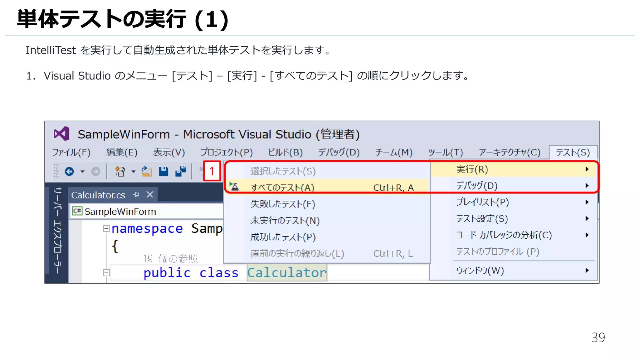This screenshot has width=639, height=359.
Task: Open the ビルド(B) menu
Action: click(285, 152)
